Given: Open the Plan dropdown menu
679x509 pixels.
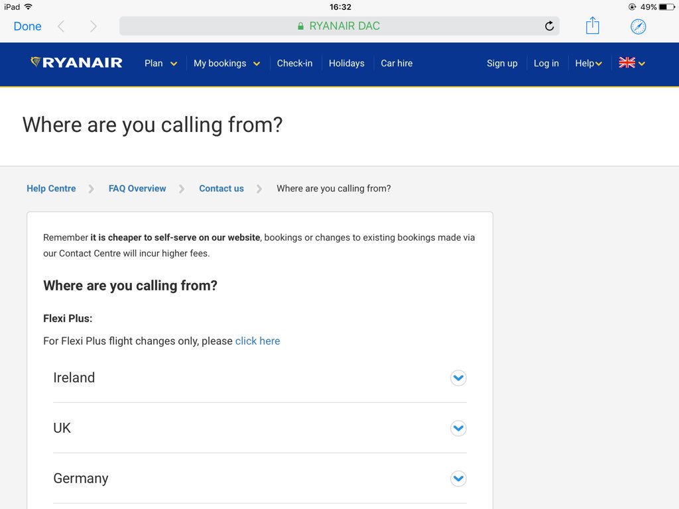Looking at the screenshot, I should point(160,63).
